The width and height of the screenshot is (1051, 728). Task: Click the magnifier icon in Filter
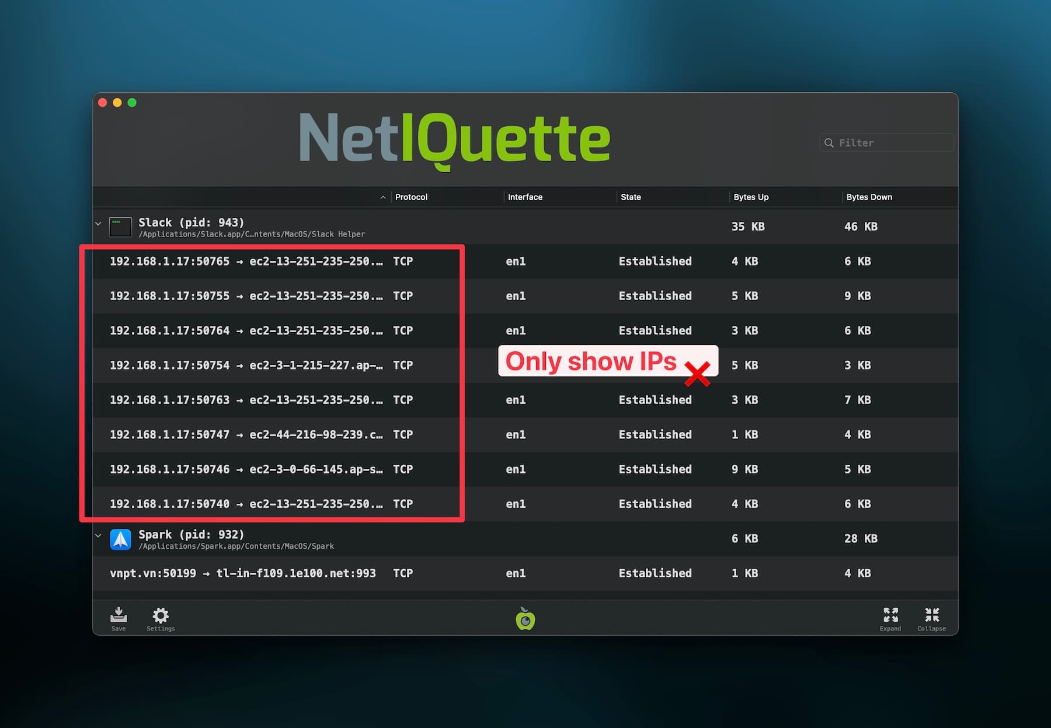pos(829,143)
